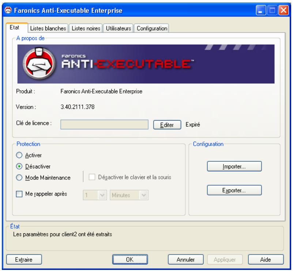The height and width of the screenshot is (271, 293).
Task: Enable the Me rappeler après checkbox
Action: click(19, 194)
